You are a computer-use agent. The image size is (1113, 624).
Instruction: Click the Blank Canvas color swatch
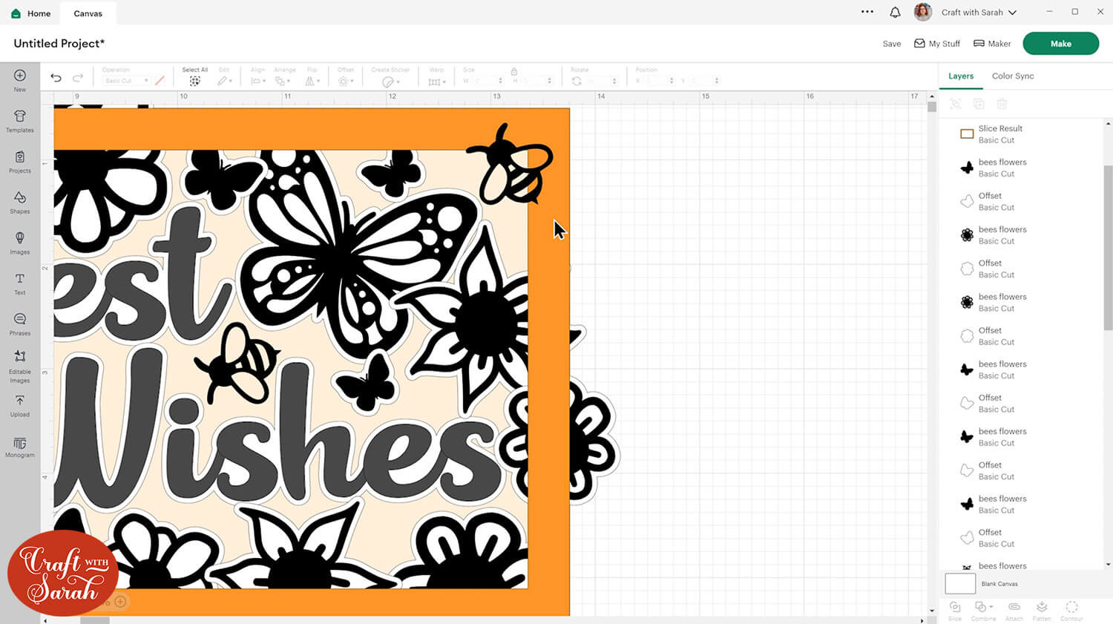960,584
